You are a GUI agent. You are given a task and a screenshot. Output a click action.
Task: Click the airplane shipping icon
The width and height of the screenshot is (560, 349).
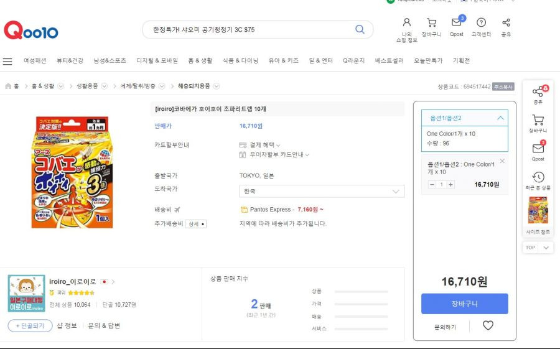(177, 209)
